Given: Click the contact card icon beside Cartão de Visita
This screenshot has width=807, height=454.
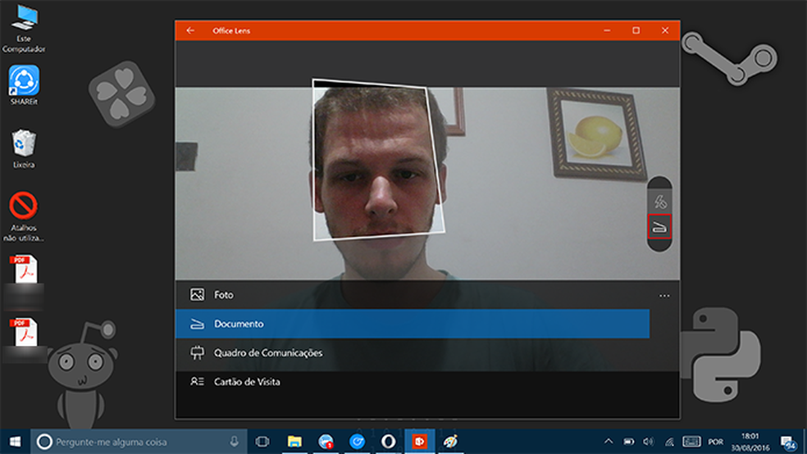Looking at the screenshot, I should (197, 382).
